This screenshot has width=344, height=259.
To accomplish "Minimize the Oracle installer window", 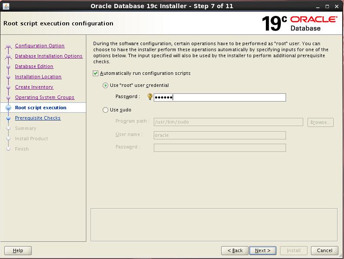I will 317,6.
